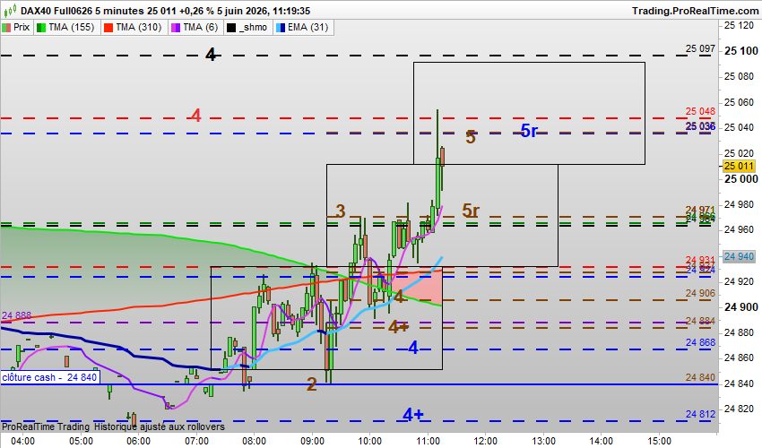Click the 15:00 time axis label
Image resolution: width=762 pixels, height=448 pixels.
pos(659,441)
